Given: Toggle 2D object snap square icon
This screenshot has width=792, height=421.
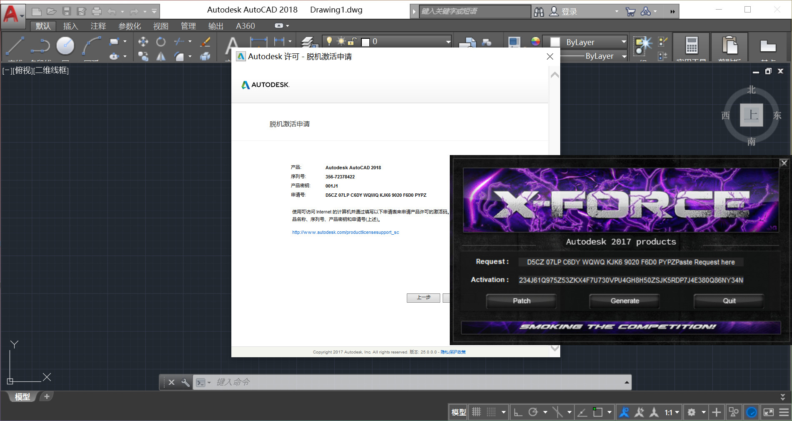Looking at the screenshot, I should 598,412.
